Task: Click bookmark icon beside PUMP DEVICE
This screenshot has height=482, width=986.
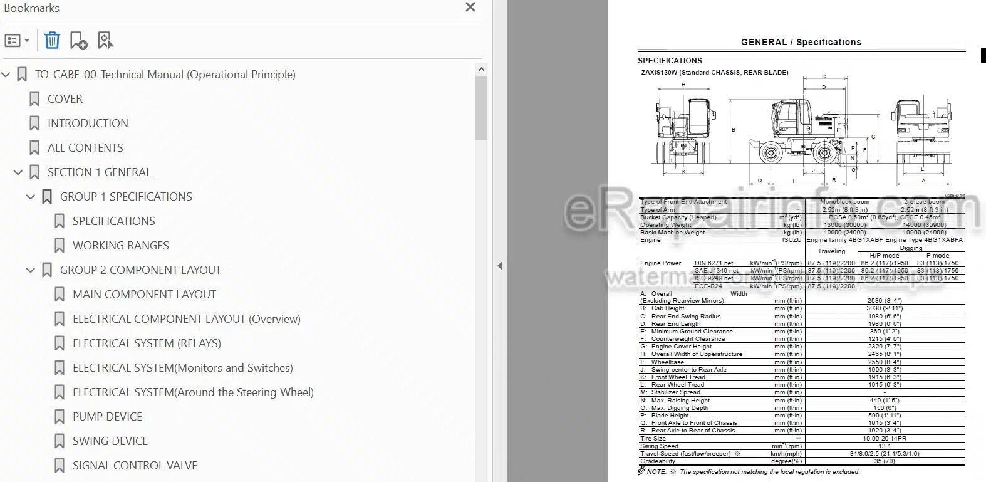Action: tap(60, 417)
